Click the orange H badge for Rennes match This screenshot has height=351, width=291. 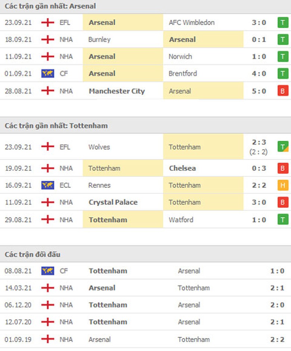[283, 185]
